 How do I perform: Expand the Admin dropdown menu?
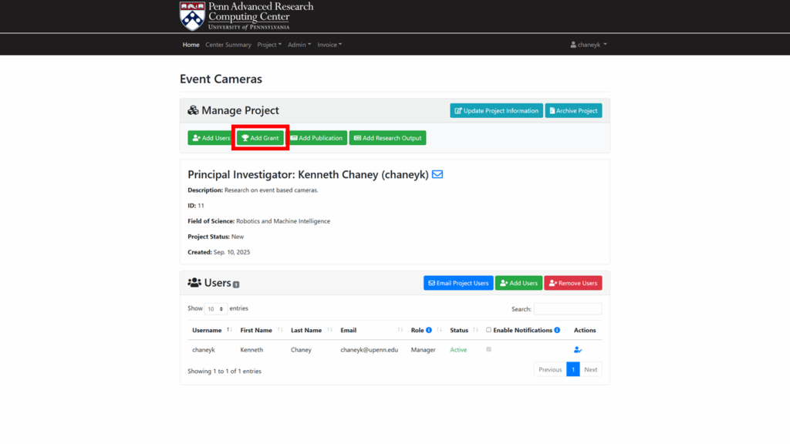click(299, 45)
